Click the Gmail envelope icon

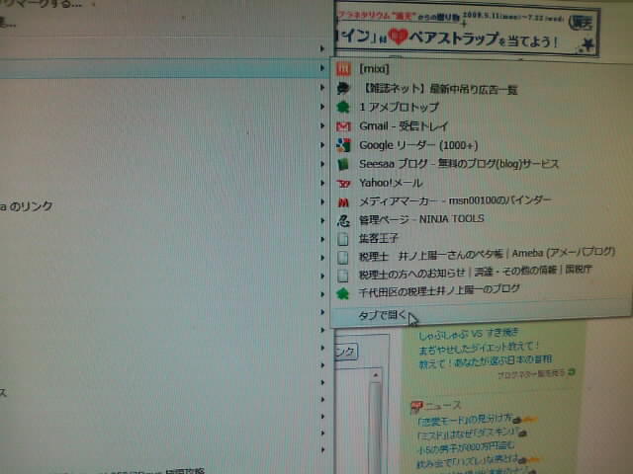pyautogui.click(x=343, y=126)
